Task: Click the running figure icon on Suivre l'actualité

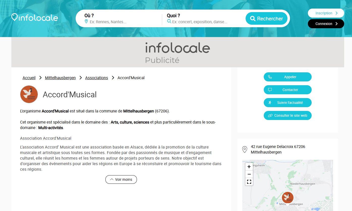Action: (x=270, y=103)
